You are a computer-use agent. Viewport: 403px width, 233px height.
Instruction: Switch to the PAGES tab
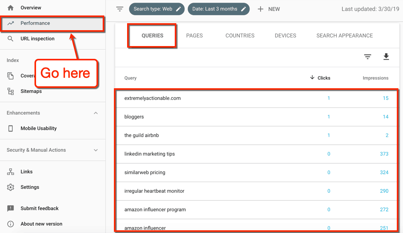194,35
